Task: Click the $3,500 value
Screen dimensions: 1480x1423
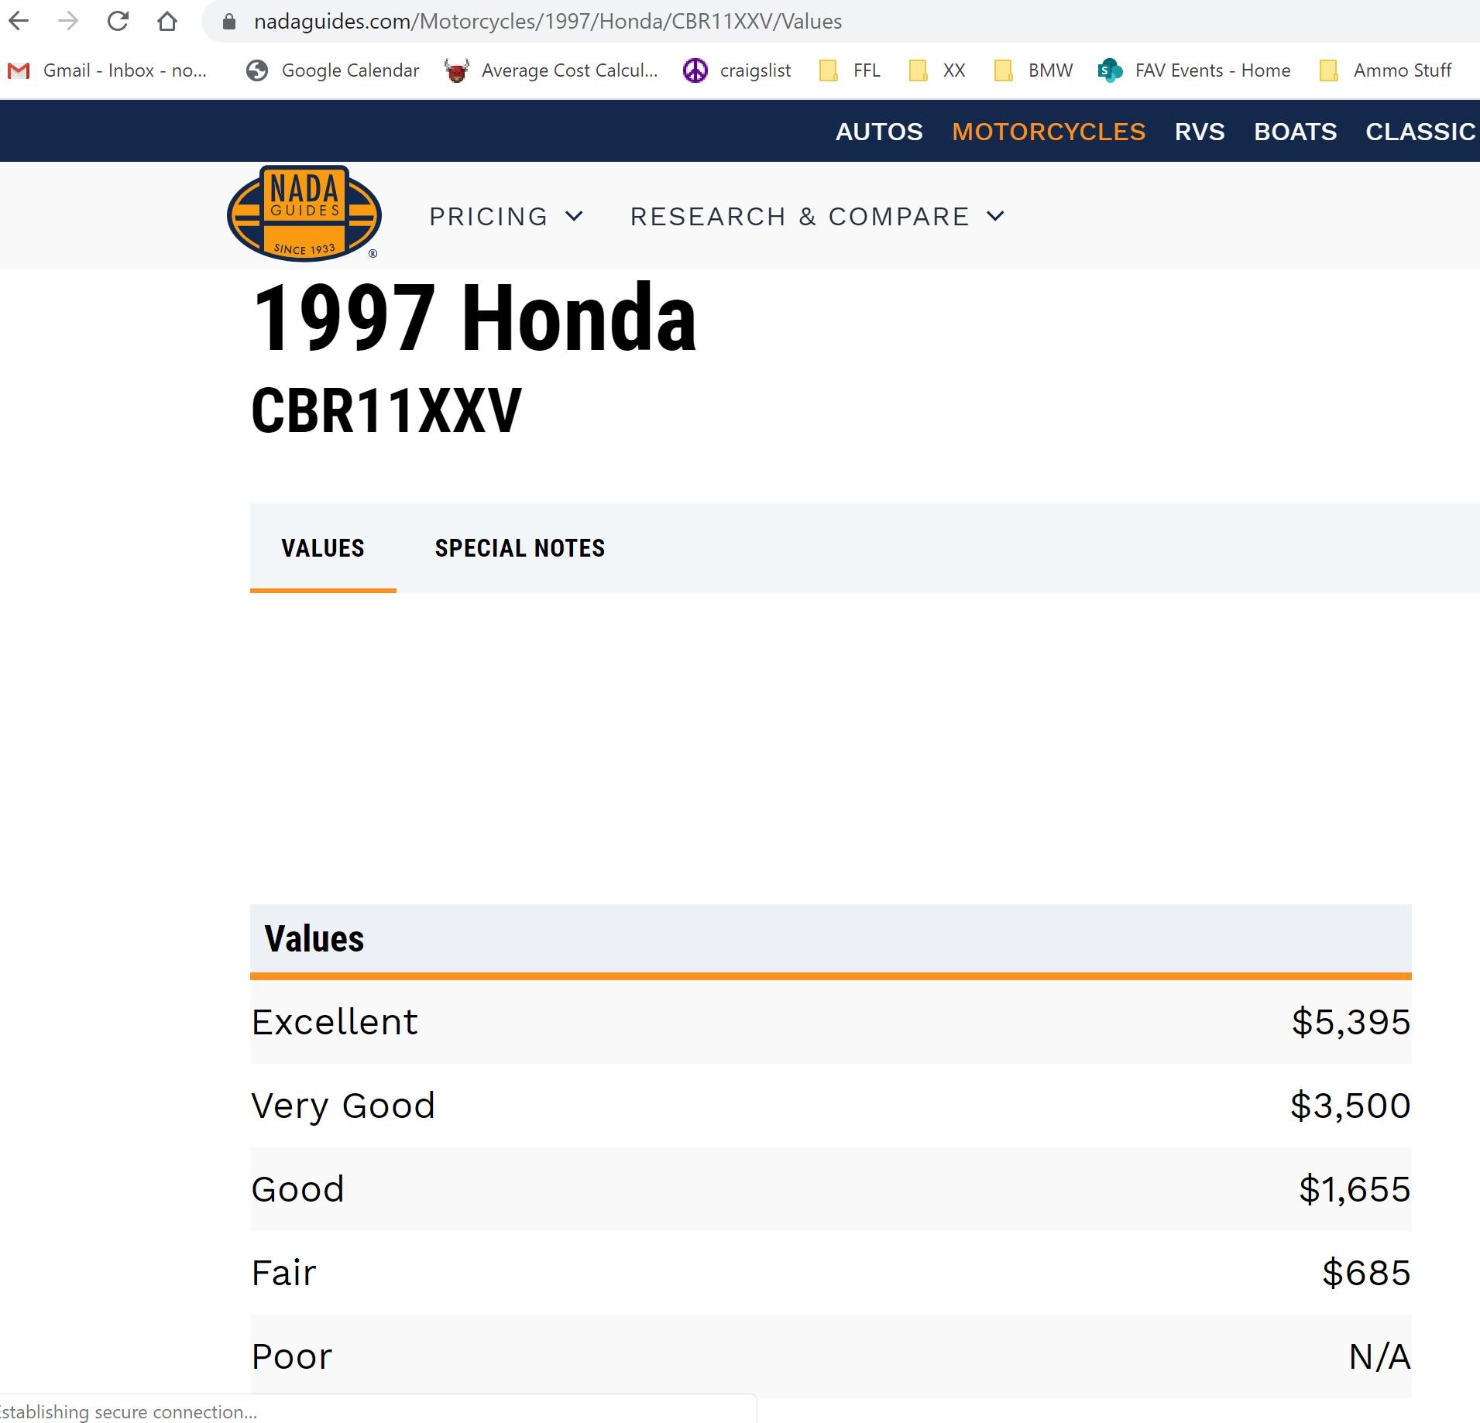Action: pos(1351,1106)
